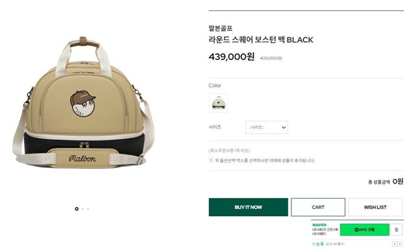Click the size dropdown chevron arrow
The height and width of the screenshot is (250, 408).
(283, 127)
